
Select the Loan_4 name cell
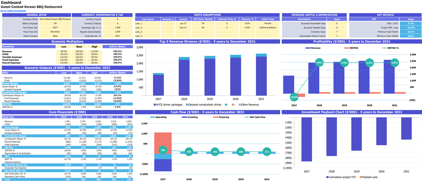(x=147, y=36)
